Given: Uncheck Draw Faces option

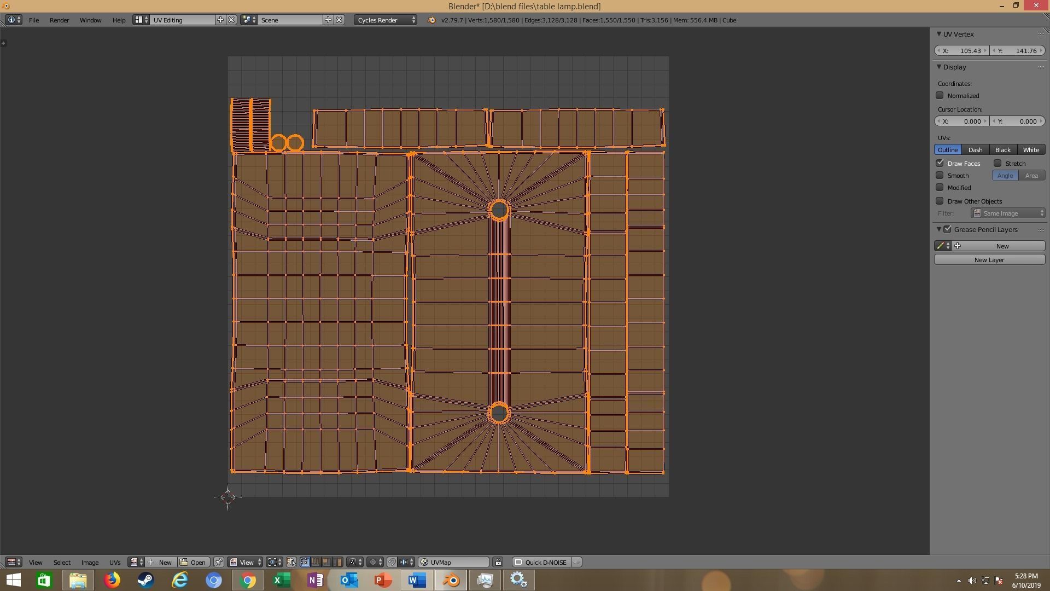Looking at the screenshot, I should coord(940,163).
